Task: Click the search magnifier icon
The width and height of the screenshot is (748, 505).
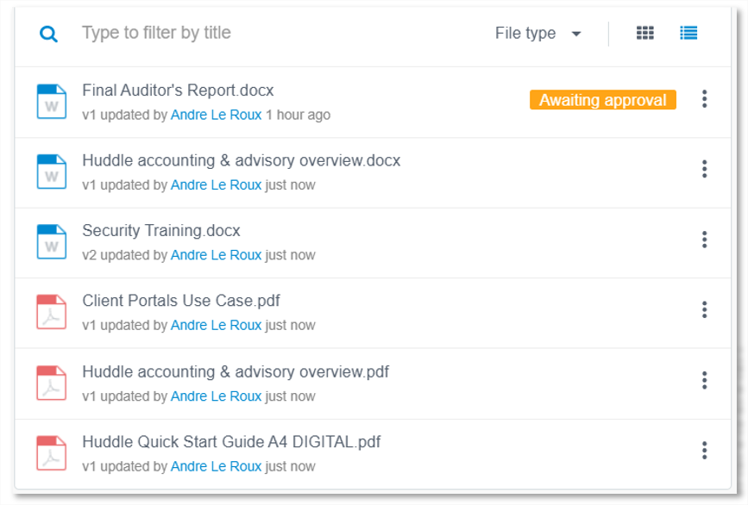Action: pyautogui.click(x=48, y=34)
